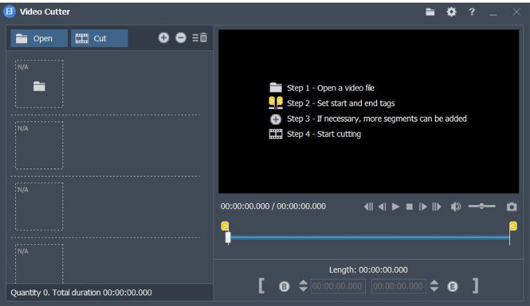
Task: Open settings gear icon
Action: tap(452, 12)
